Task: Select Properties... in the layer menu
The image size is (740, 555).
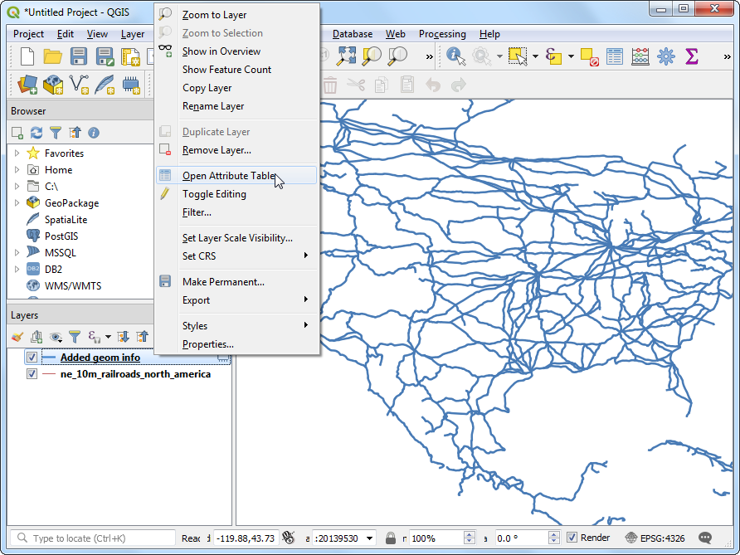Action: click(208, 344)
